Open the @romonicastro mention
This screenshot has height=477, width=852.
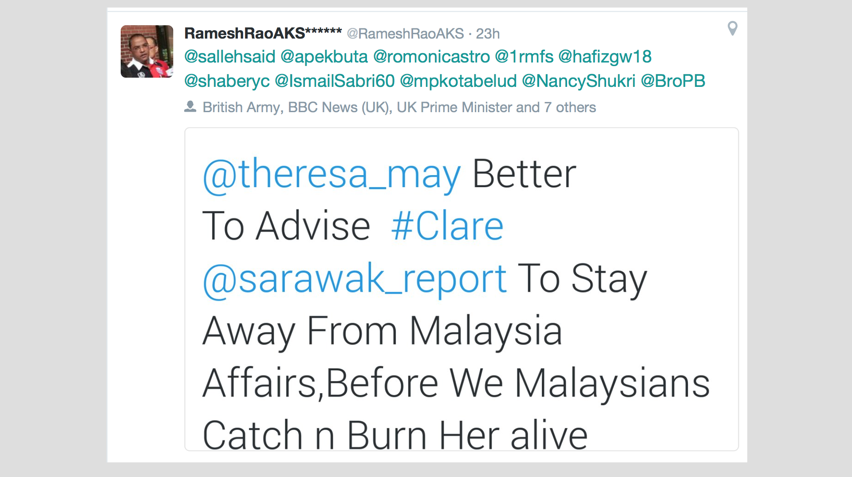pyautogui.click(x=431, y=57)
